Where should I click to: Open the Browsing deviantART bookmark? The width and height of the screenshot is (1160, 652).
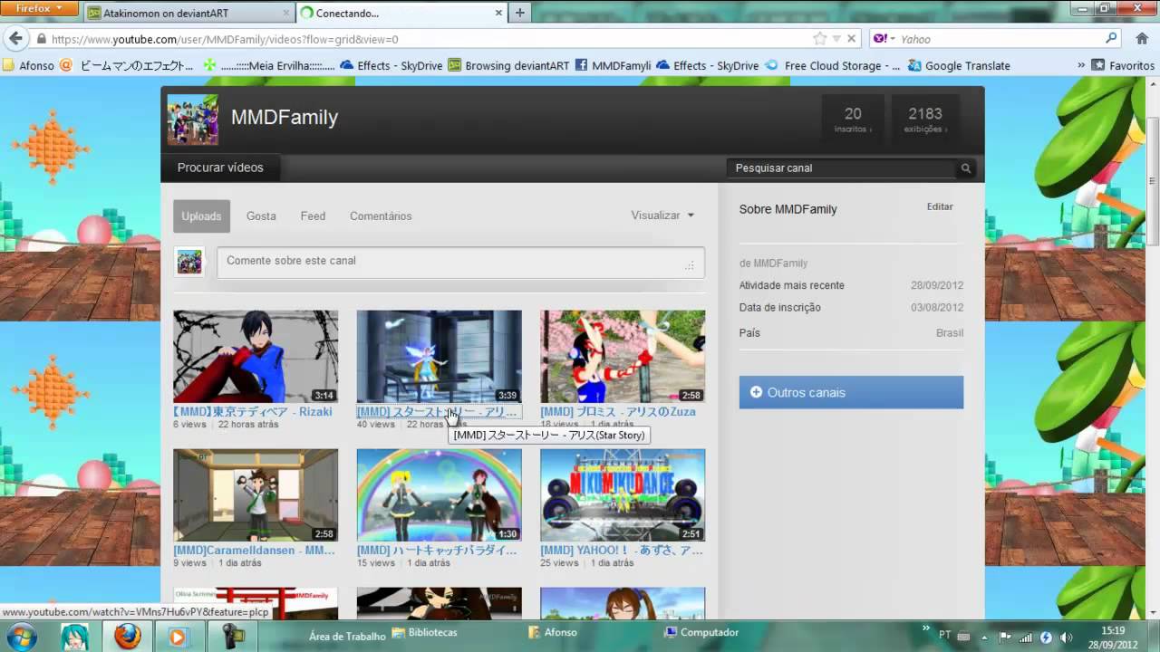[x=507, y=65]
